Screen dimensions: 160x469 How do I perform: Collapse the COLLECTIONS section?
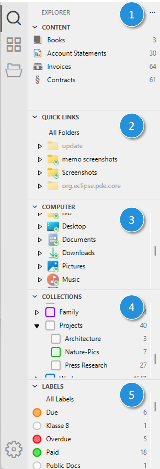[35, 296]
